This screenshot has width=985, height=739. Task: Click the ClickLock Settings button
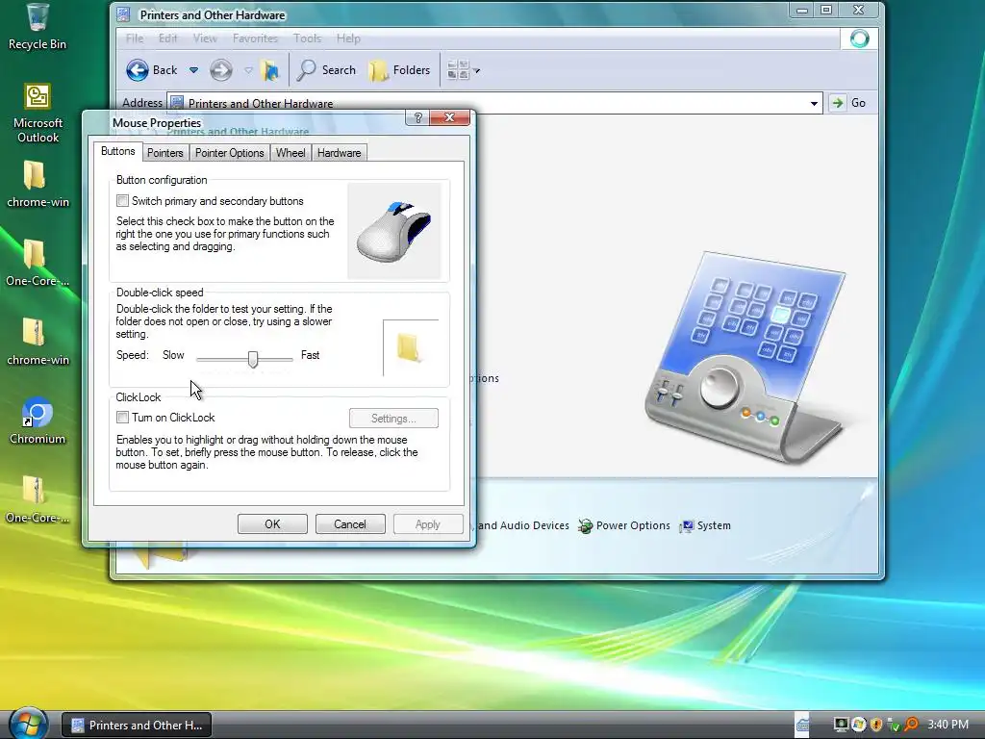pos(393,419)
